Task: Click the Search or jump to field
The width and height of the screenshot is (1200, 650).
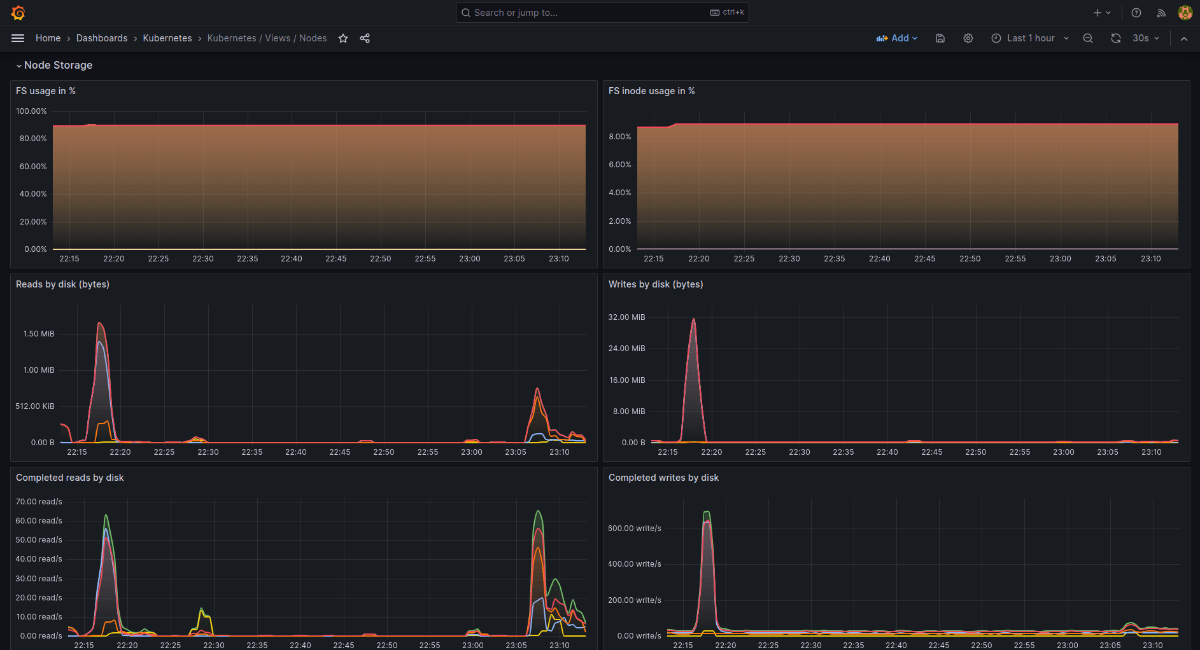Action: [602, 12]
